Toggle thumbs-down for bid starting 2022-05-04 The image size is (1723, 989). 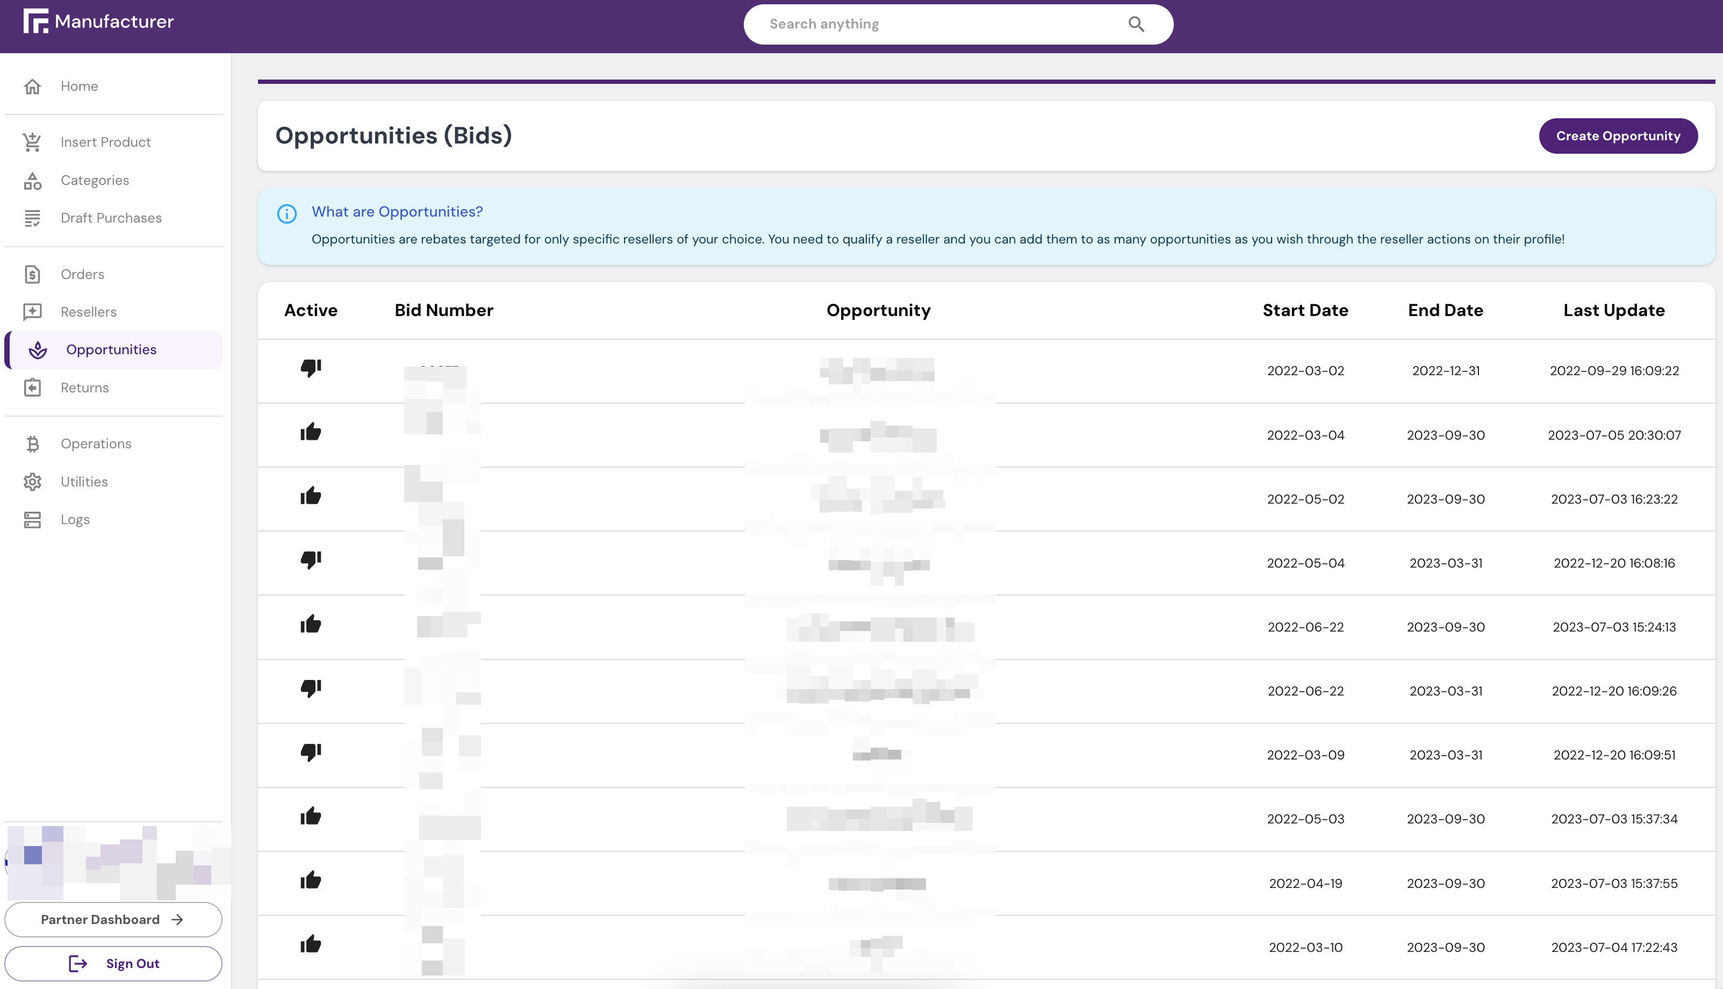coord(311,560)
